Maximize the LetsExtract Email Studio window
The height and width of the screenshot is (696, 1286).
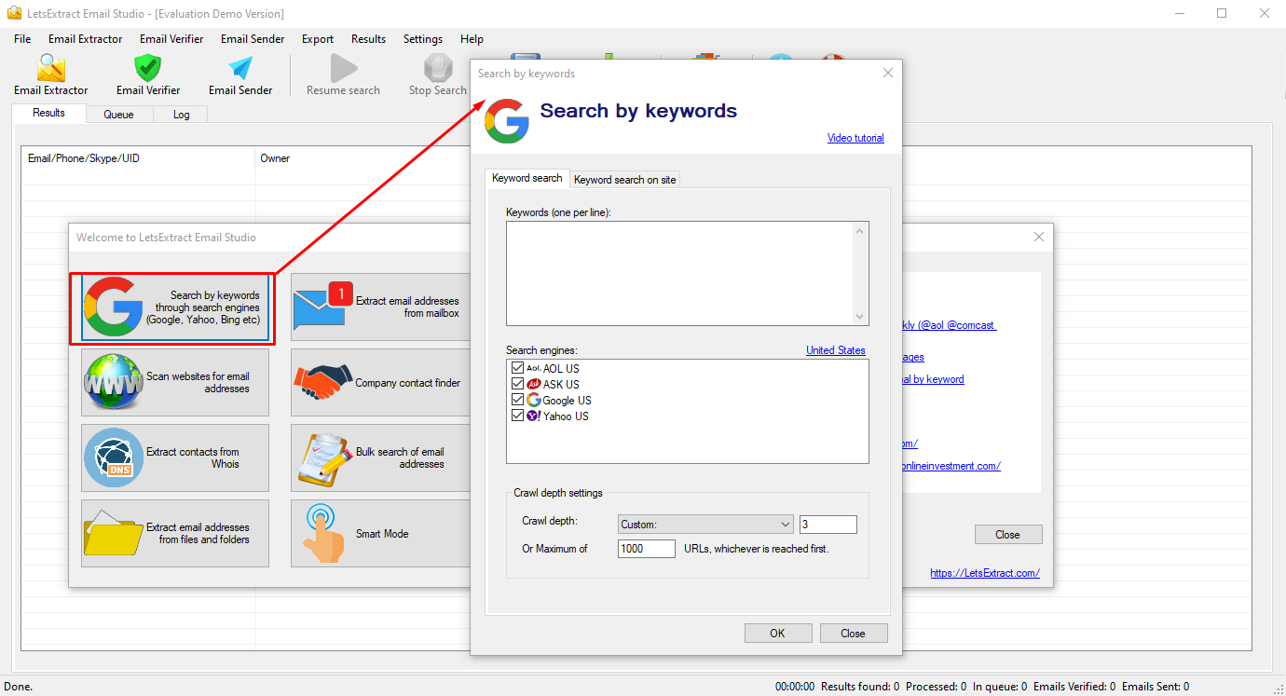coord(1222,13)
